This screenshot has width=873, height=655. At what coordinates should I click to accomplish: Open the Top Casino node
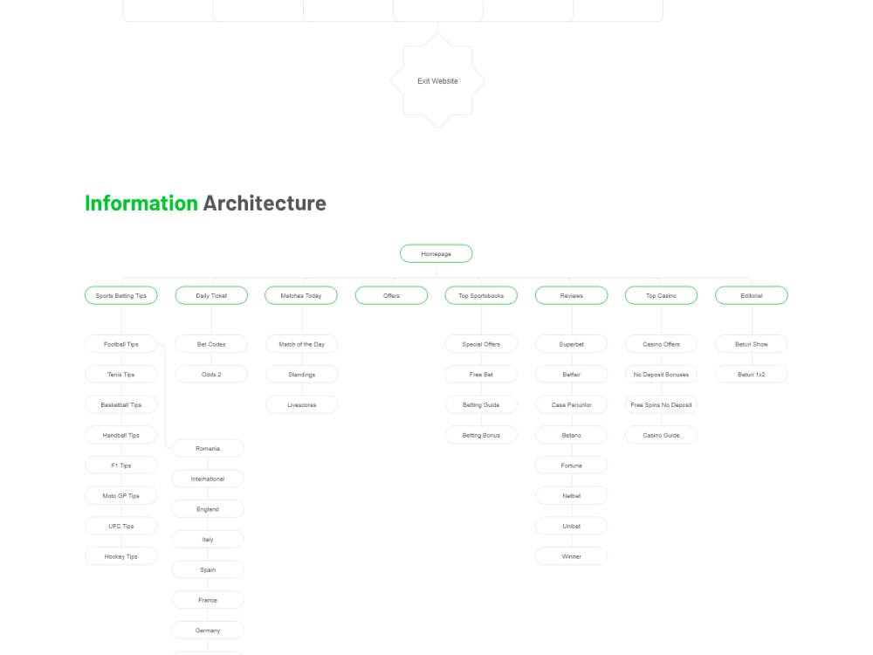pyautogui.click(x=661, y=295)
